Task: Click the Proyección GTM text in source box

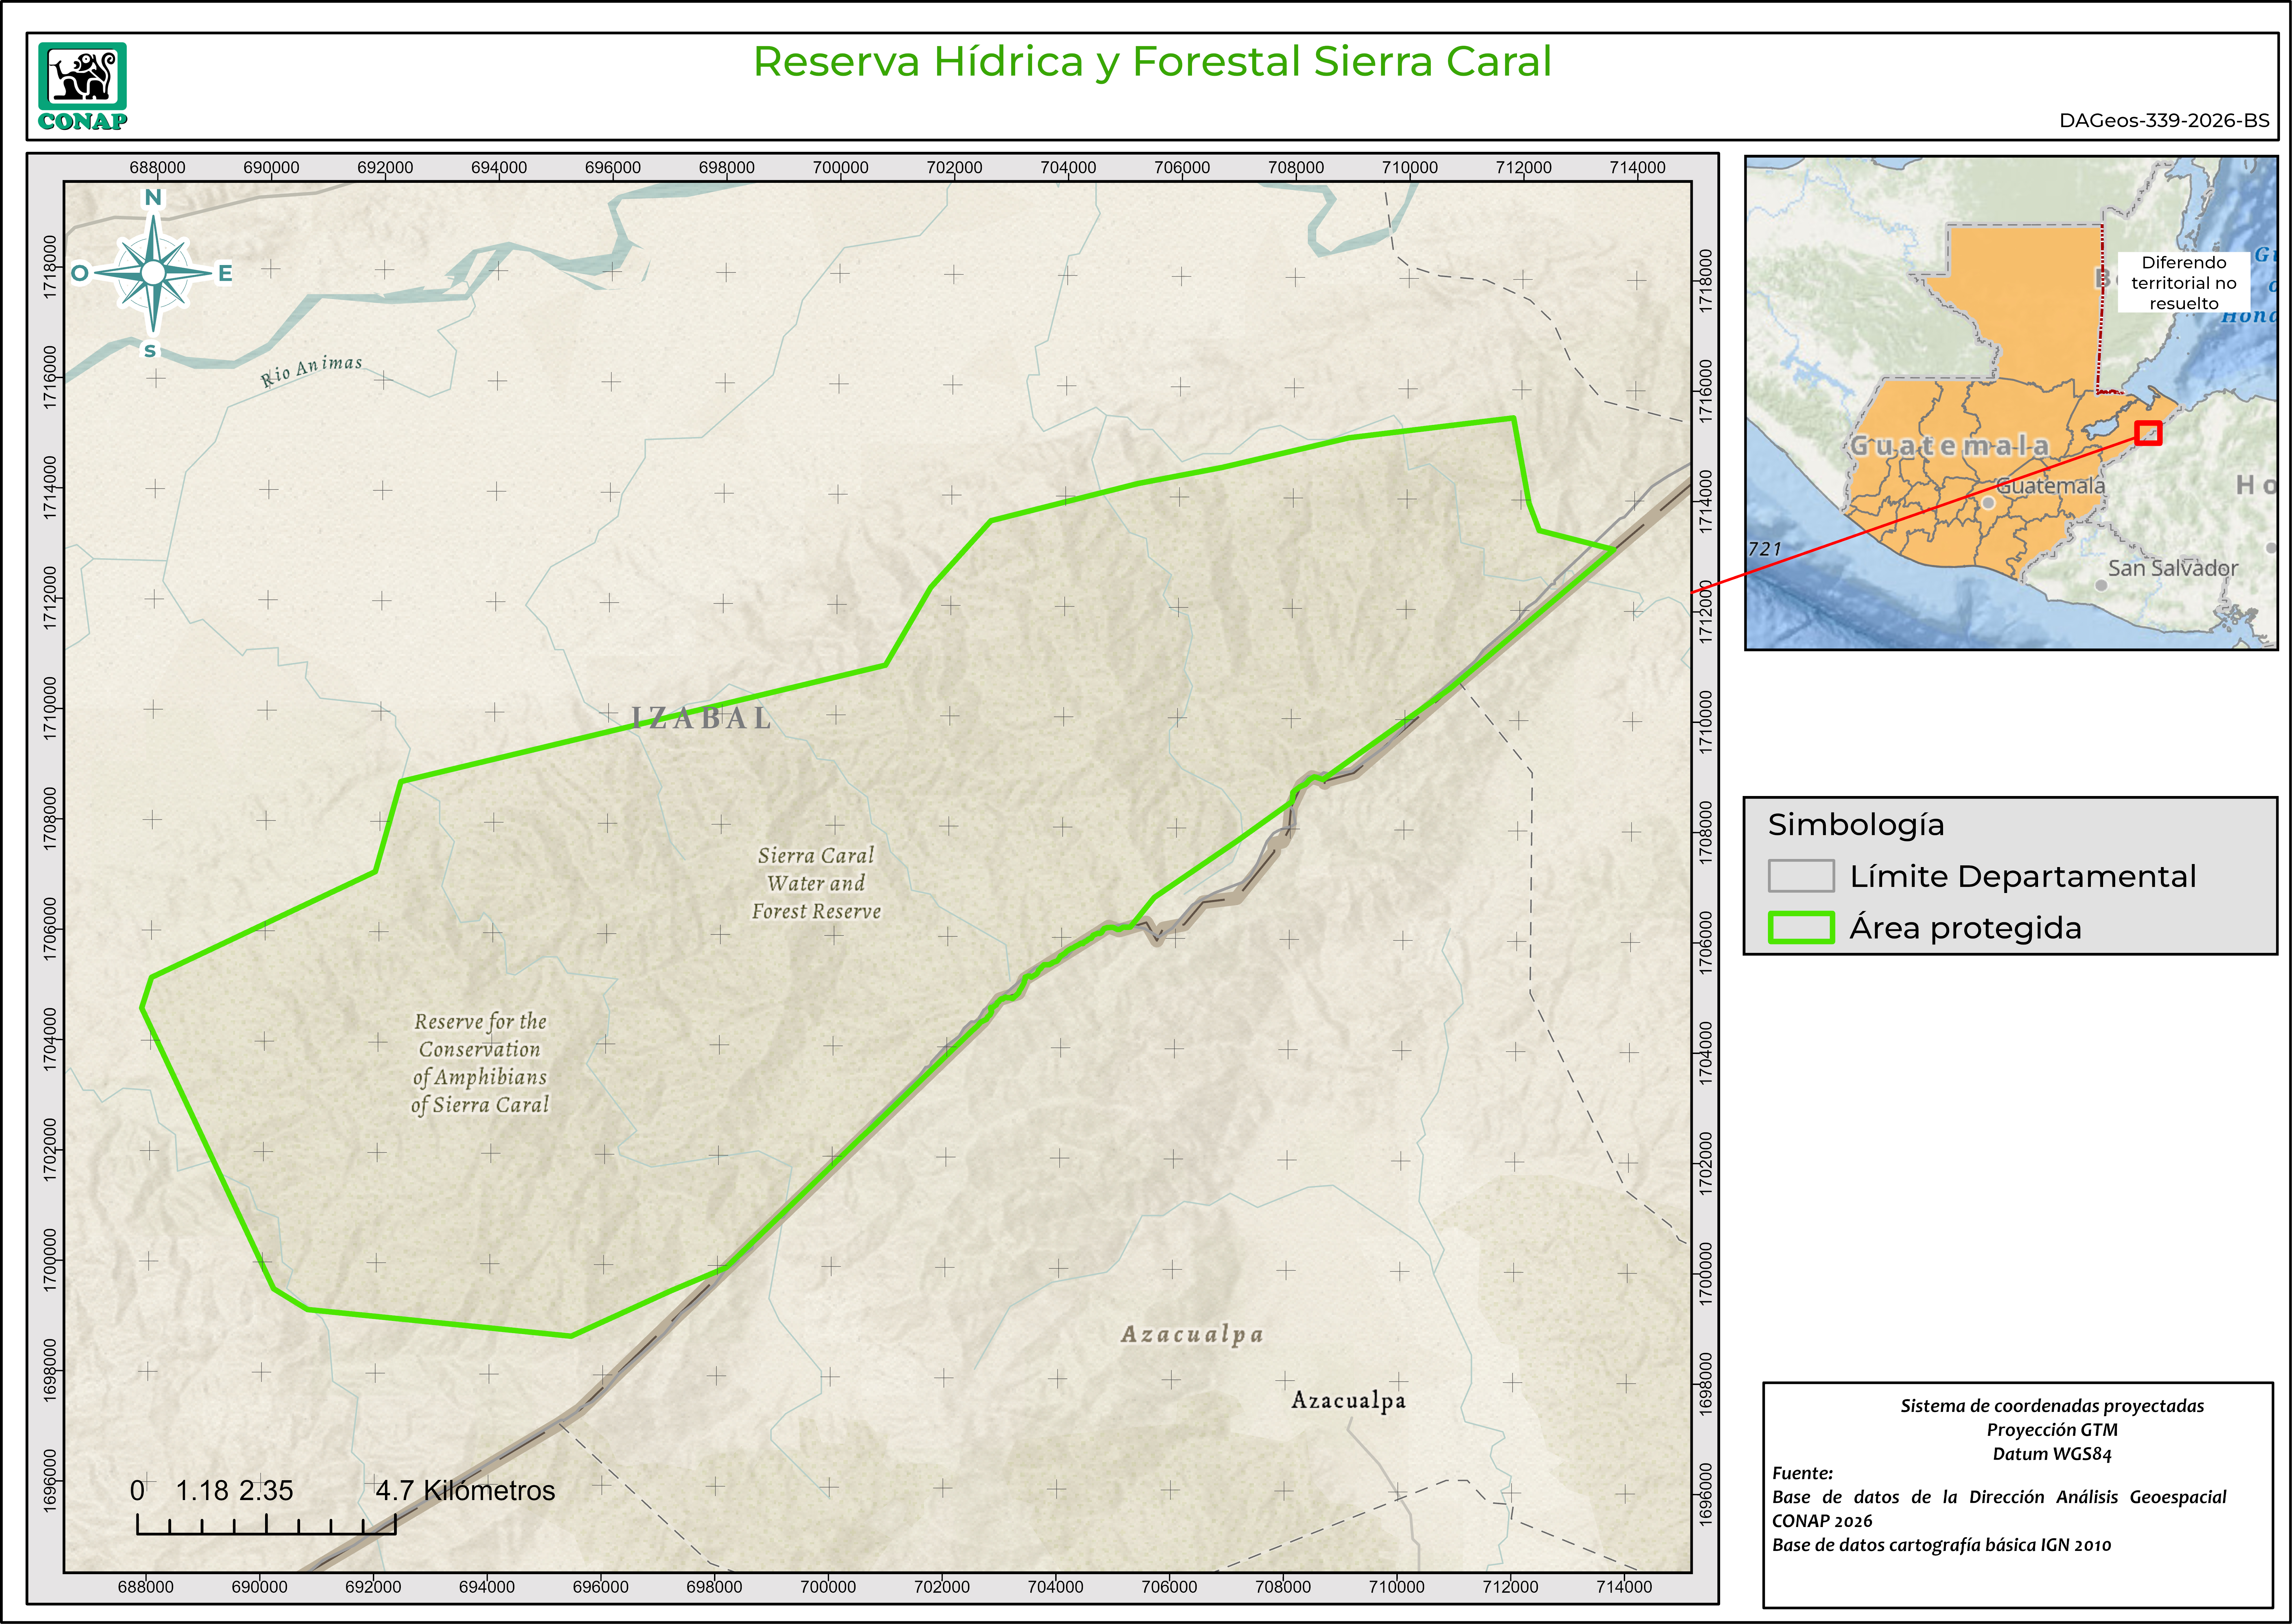Action: point(2052,1430)
